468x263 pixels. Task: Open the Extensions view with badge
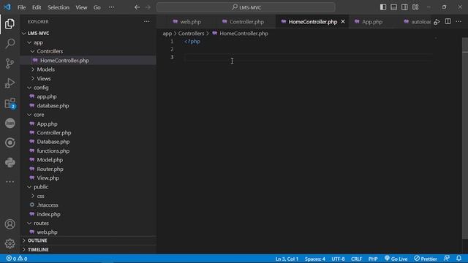point(10,103)
